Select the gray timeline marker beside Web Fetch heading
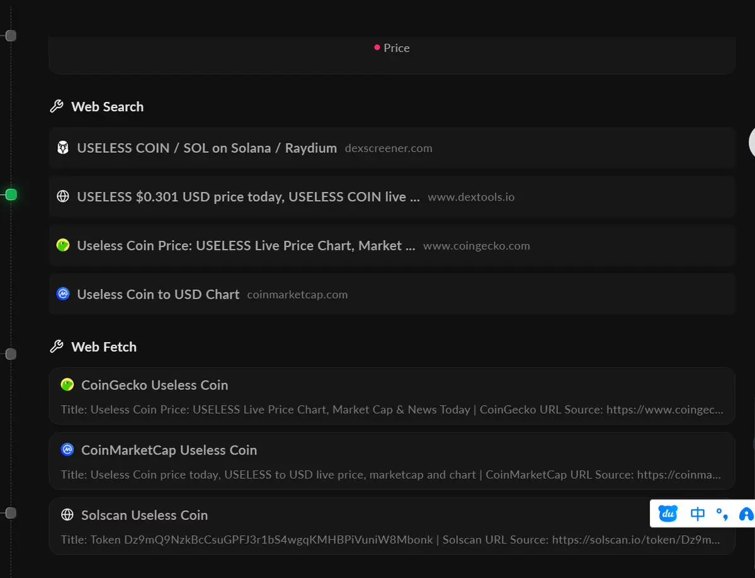The height and width of the screenshot is (578, 755). pos(11,354)
